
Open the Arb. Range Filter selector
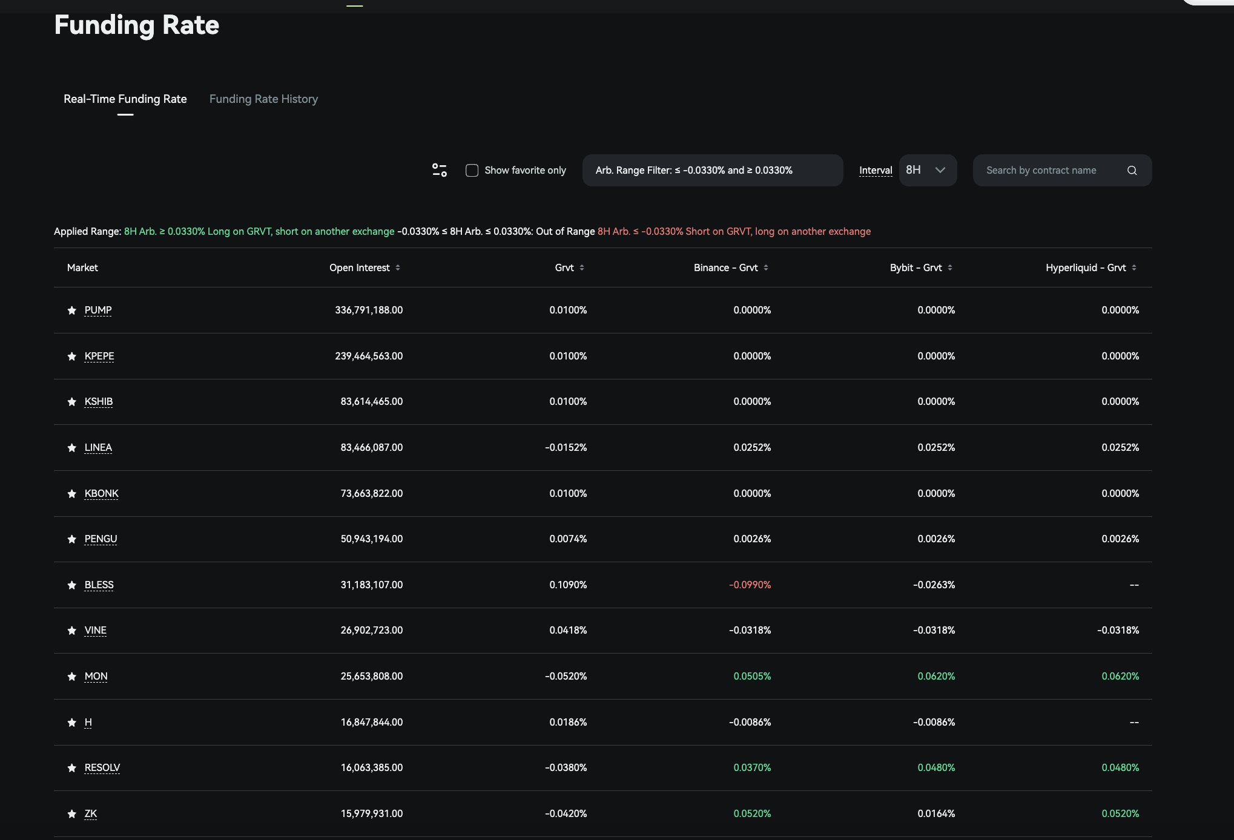(x=713, y=170)
